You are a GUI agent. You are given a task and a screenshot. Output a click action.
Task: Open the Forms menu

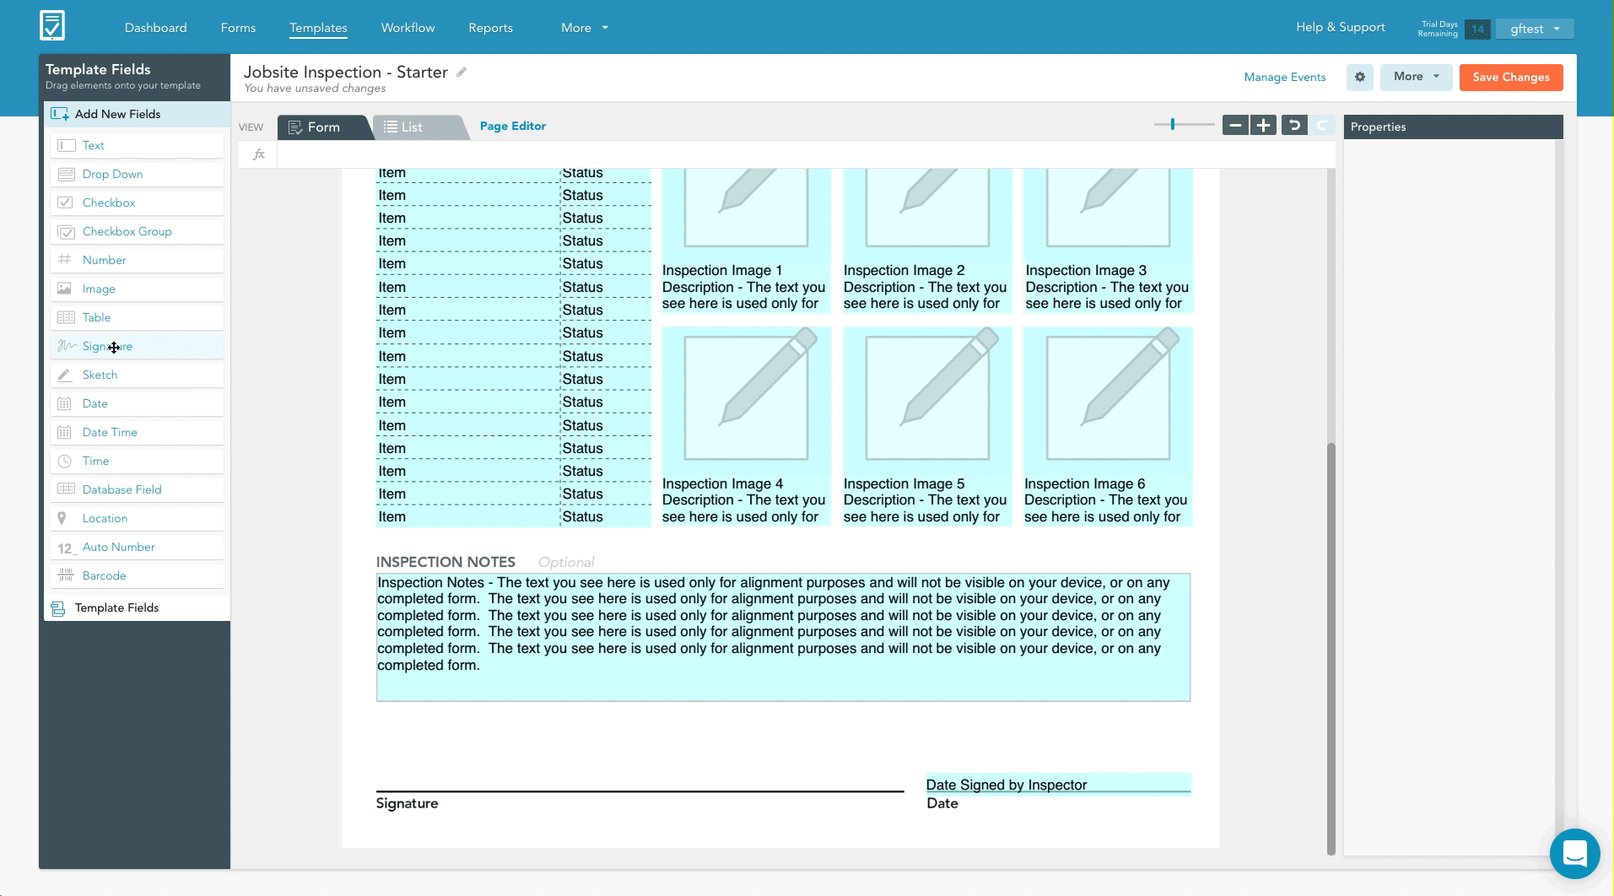(x=238, y=28)
